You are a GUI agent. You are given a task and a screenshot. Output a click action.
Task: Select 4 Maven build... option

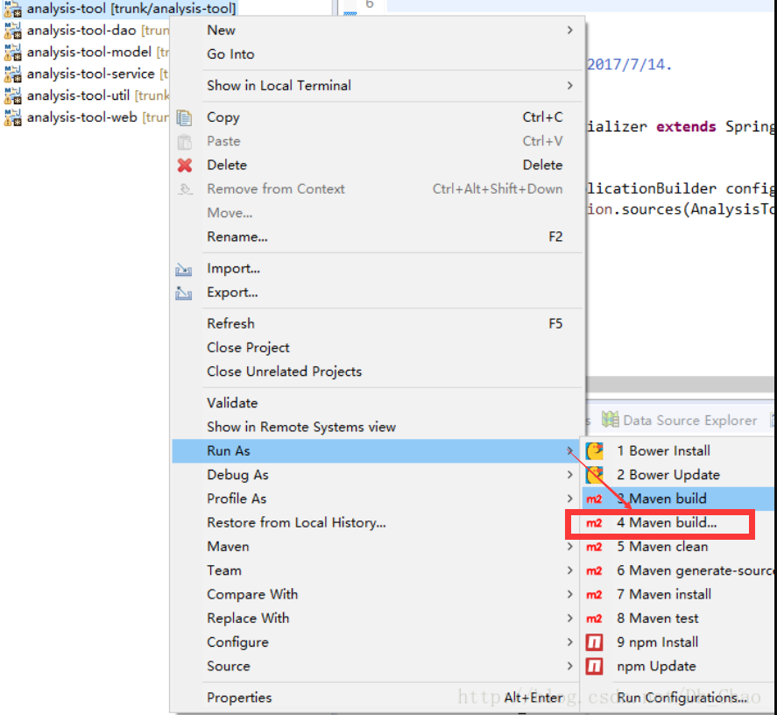[679, 523]
